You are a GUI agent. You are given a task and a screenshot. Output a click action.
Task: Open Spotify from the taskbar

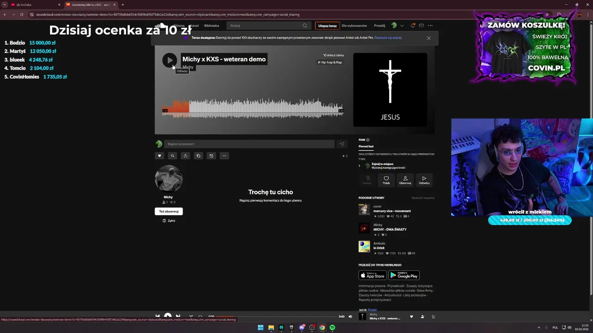[332, 327]
